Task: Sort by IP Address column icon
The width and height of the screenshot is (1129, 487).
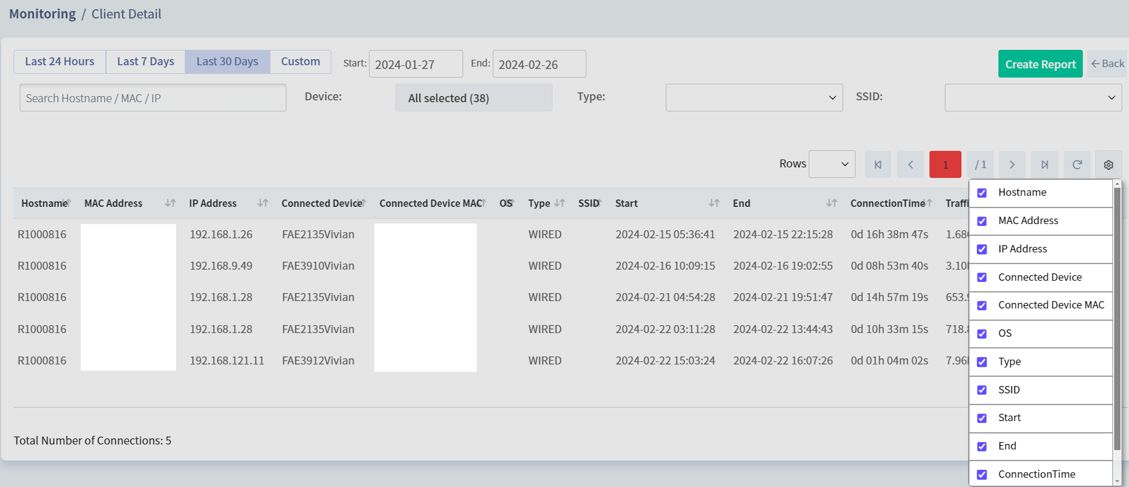Action: coord(263,203)
